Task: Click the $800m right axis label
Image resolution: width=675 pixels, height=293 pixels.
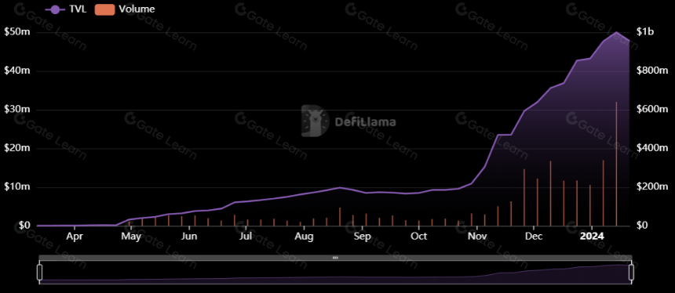Action: (652, 71)
